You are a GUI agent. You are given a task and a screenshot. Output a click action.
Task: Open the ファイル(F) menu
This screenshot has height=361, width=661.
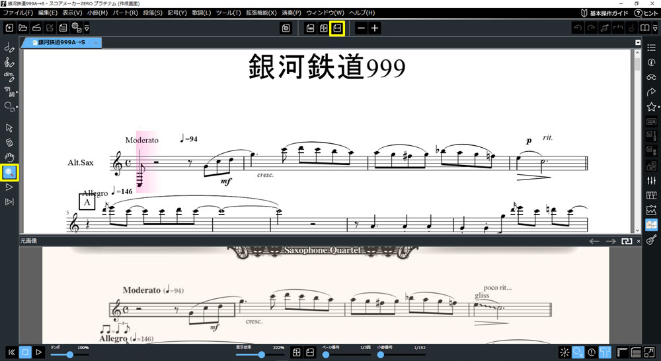click(18, 13)
